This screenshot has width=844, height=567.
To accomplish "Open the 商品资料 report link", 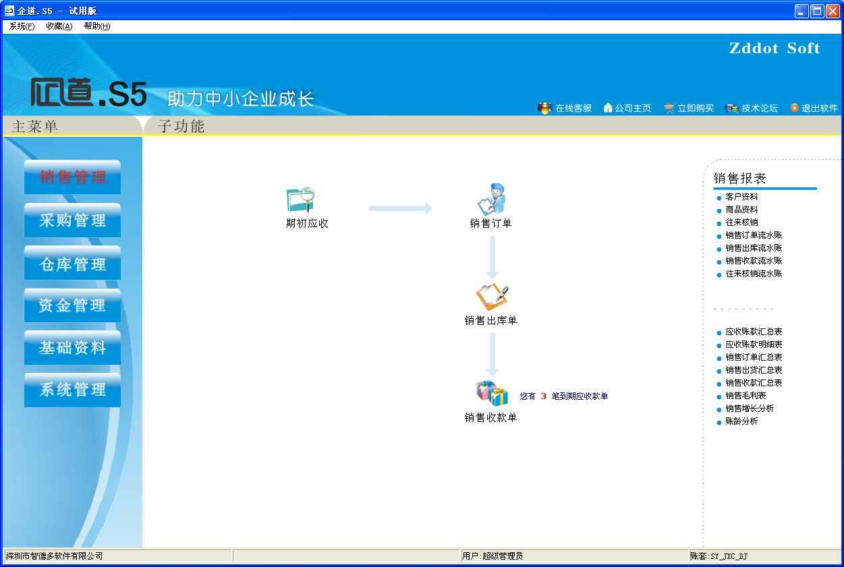I will (x=741, y=210).
